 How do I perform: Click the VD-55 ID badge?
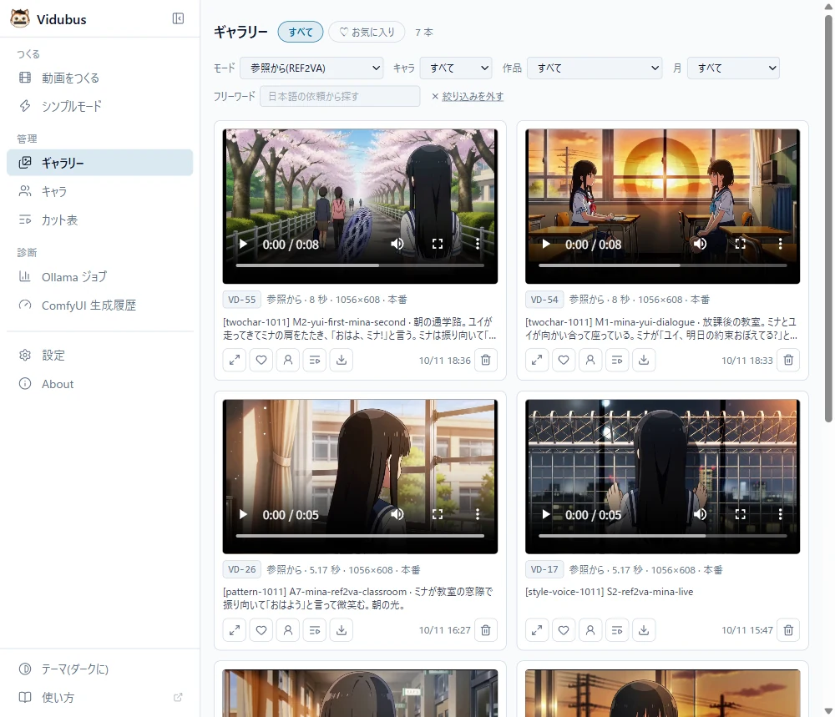pos(242,300)
